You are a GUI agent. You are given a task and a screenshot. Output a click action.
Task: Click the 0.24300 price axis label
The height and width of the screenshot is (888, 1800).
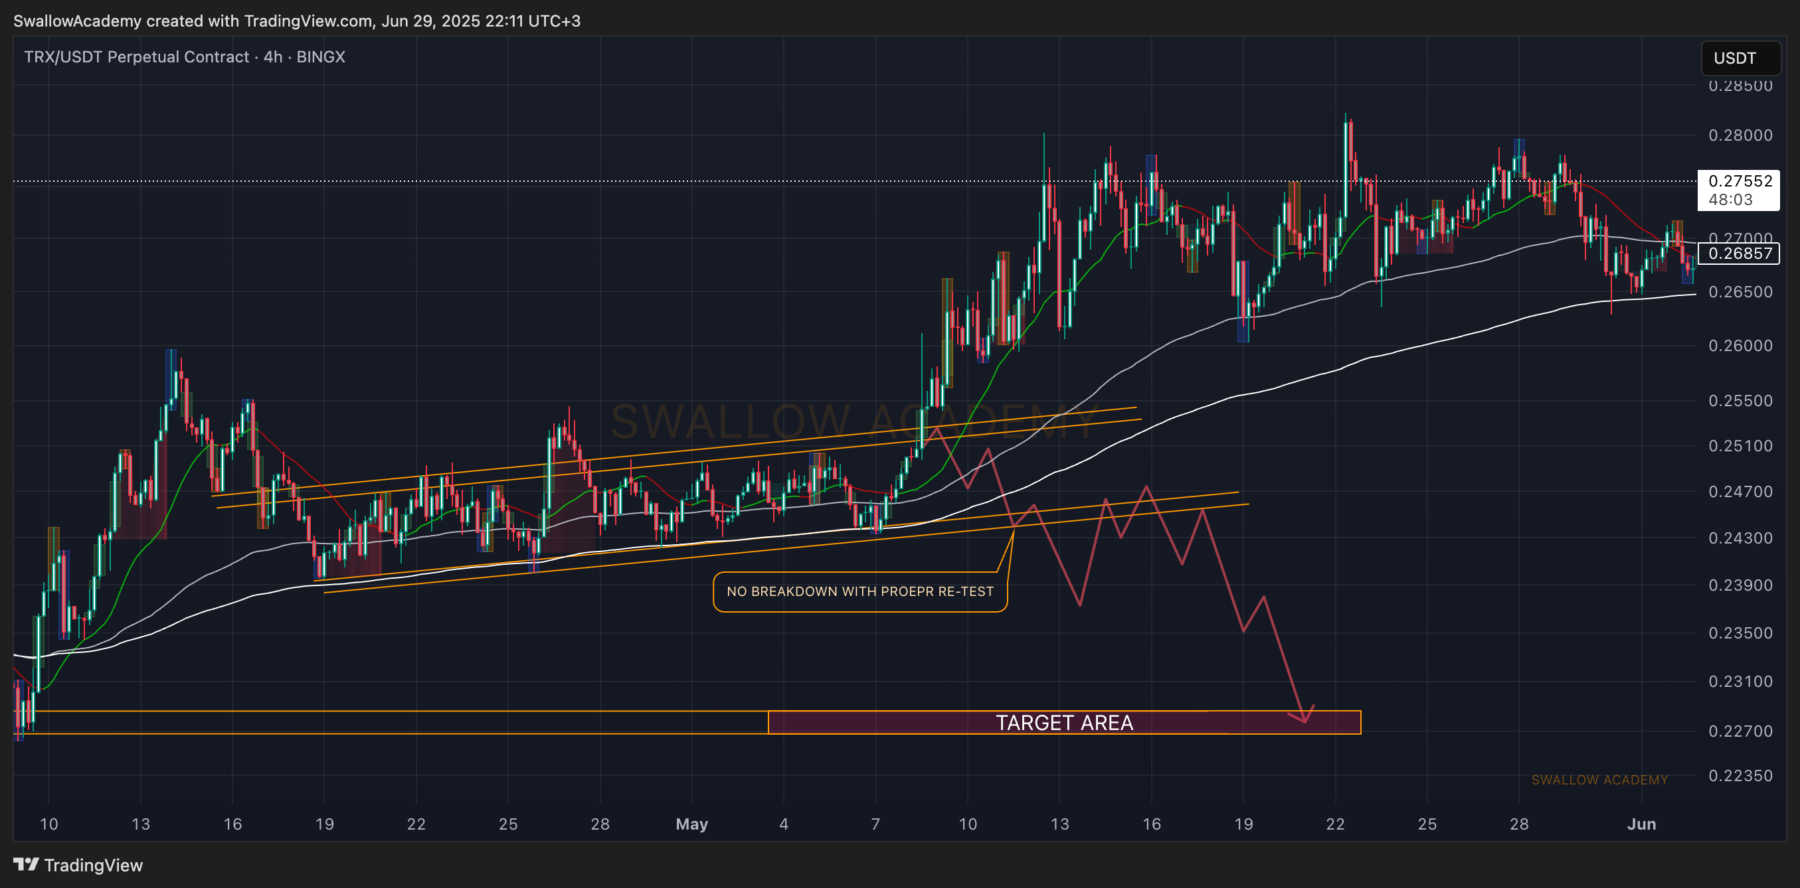pyautogui.click(x=1740, y=538)
